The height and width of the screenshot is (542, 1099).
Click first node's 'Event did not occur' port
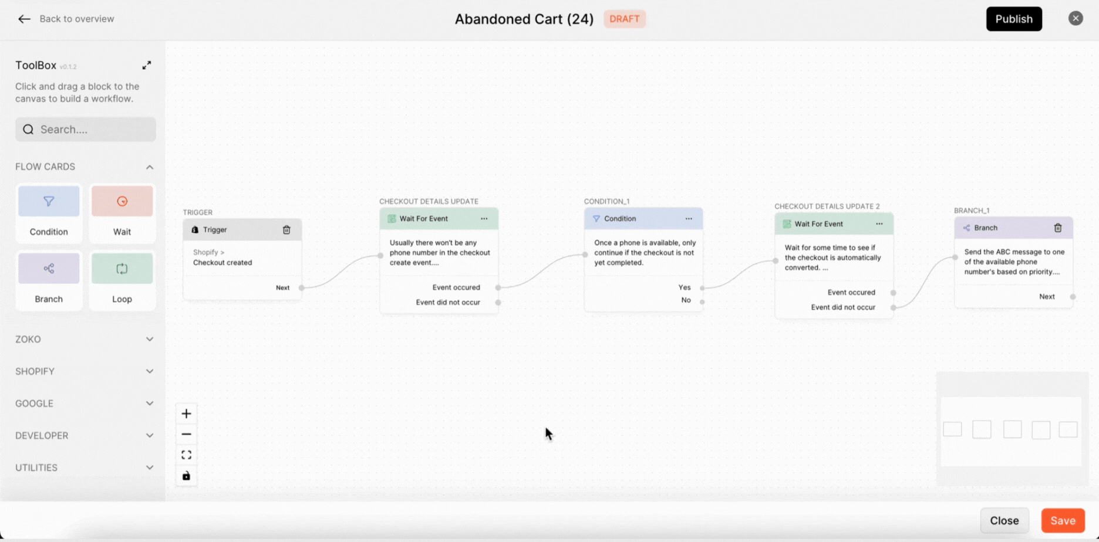[498, 303]
